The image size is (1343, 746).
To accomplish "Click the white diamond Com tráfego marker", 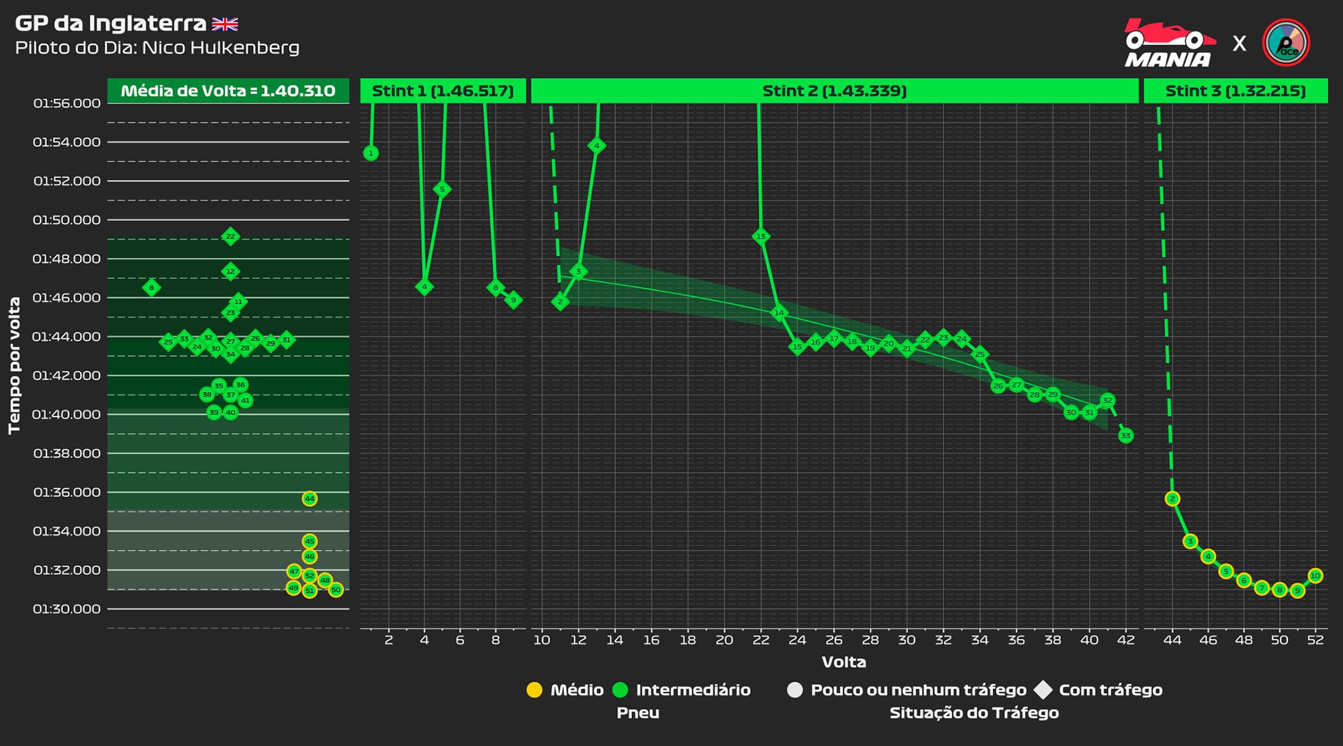I will [x=1044, y=690].
